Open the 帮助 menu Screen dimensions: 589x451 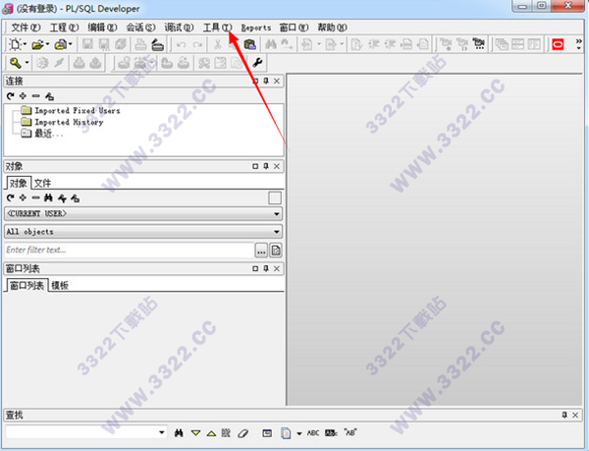pyautogui.click(x=332, y=28)
